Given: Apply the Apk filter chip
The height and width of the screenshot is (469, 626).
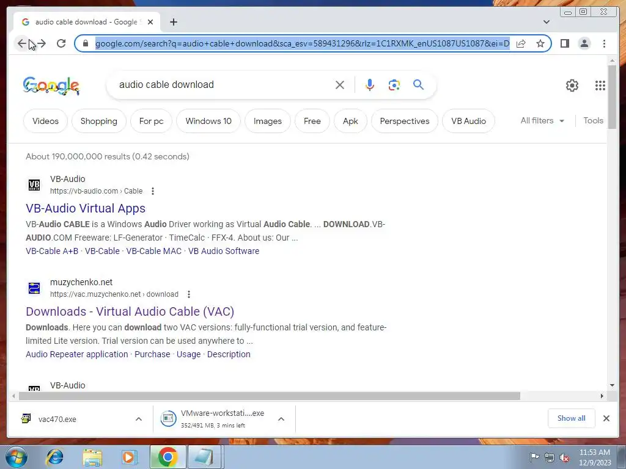Looking at the screenshot, I should (350, 121).
